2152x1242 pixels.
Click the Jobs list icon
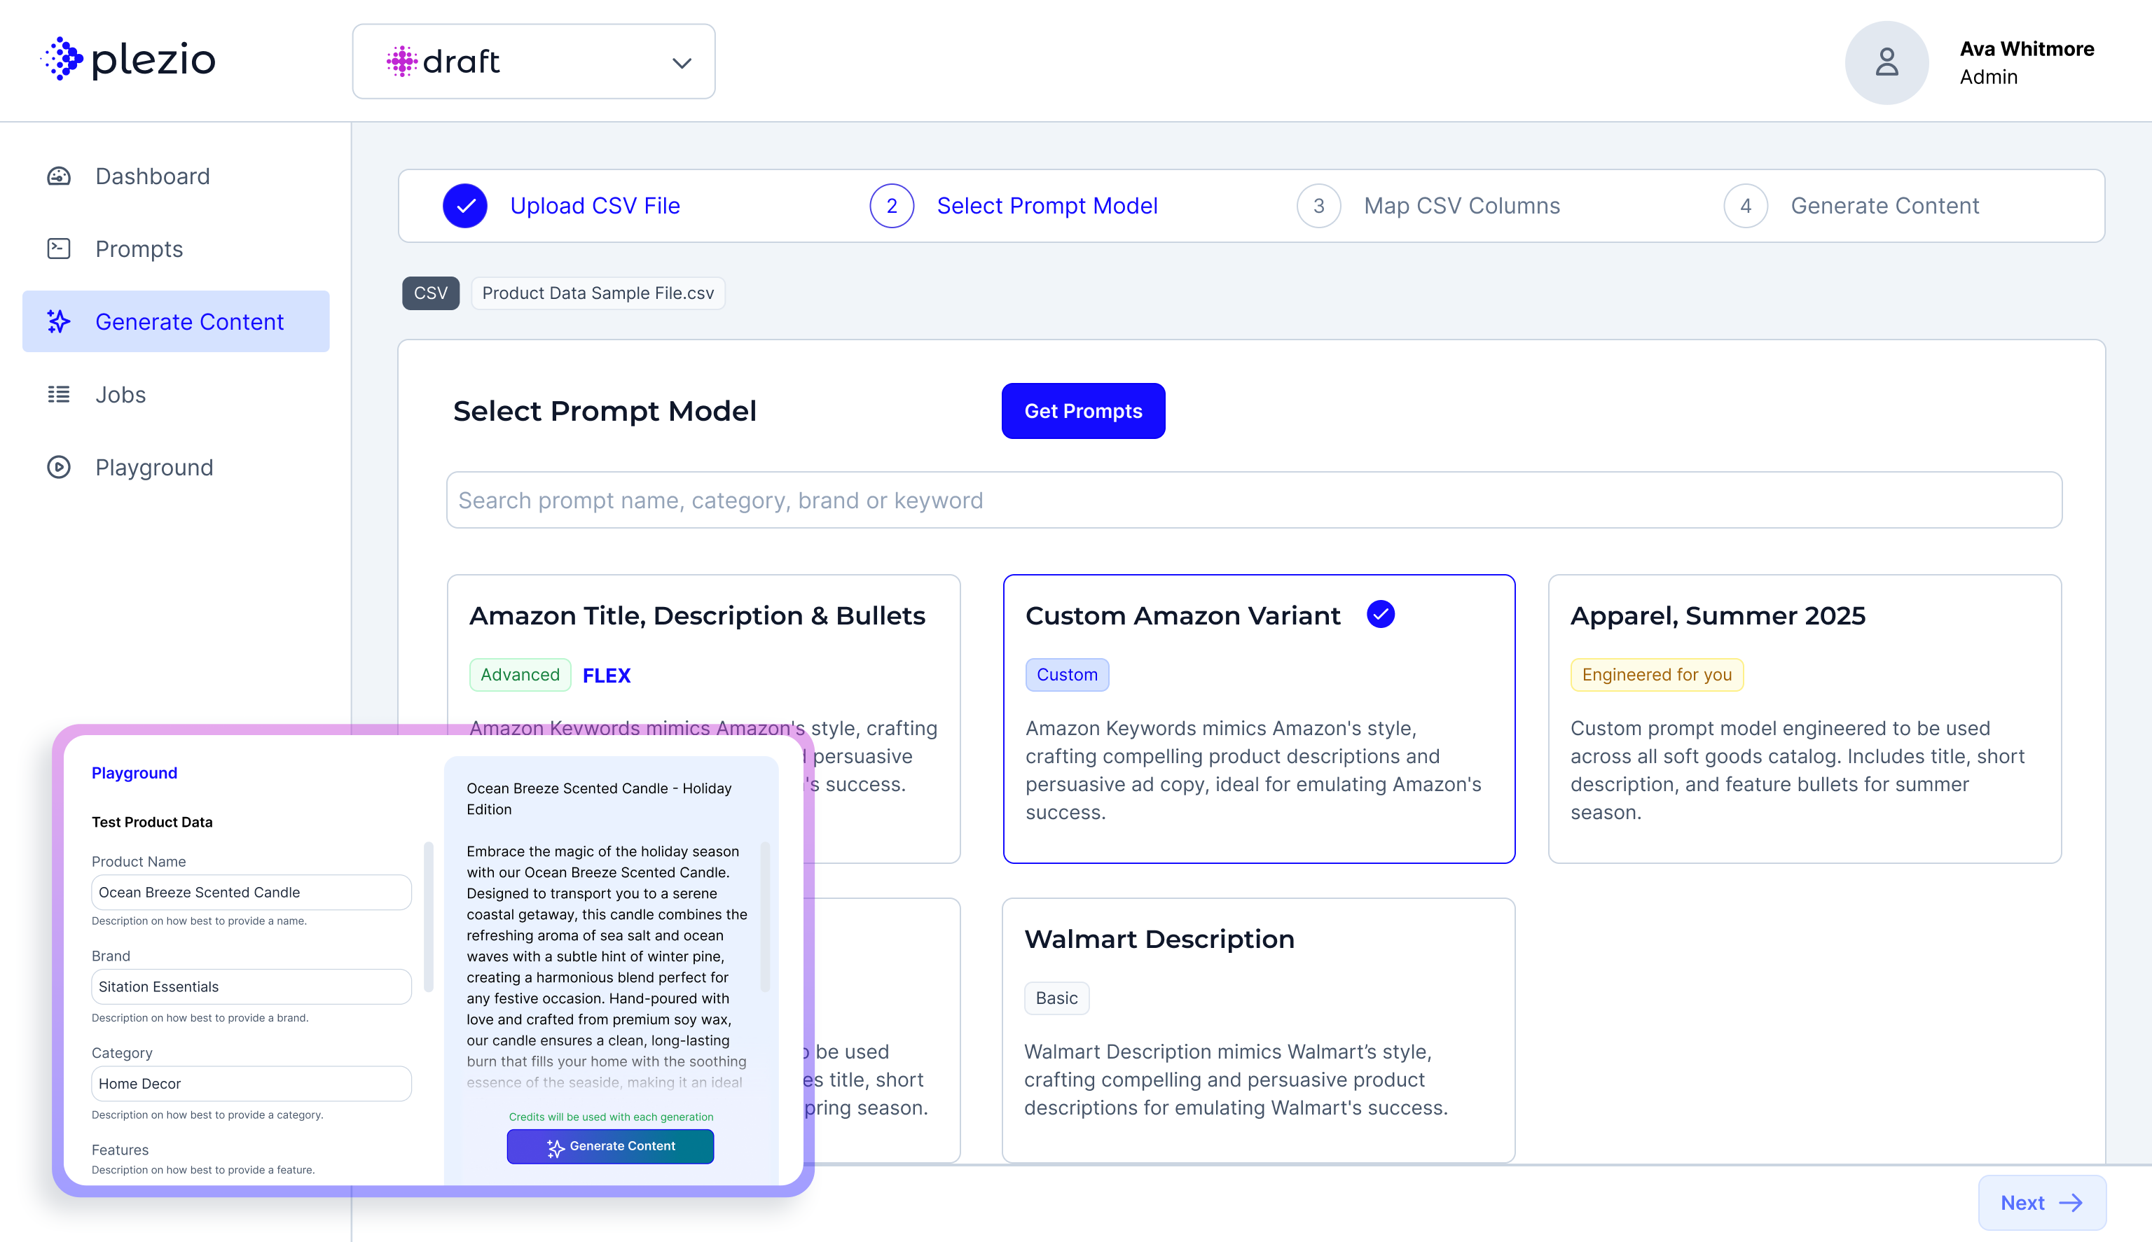[59, 394]
